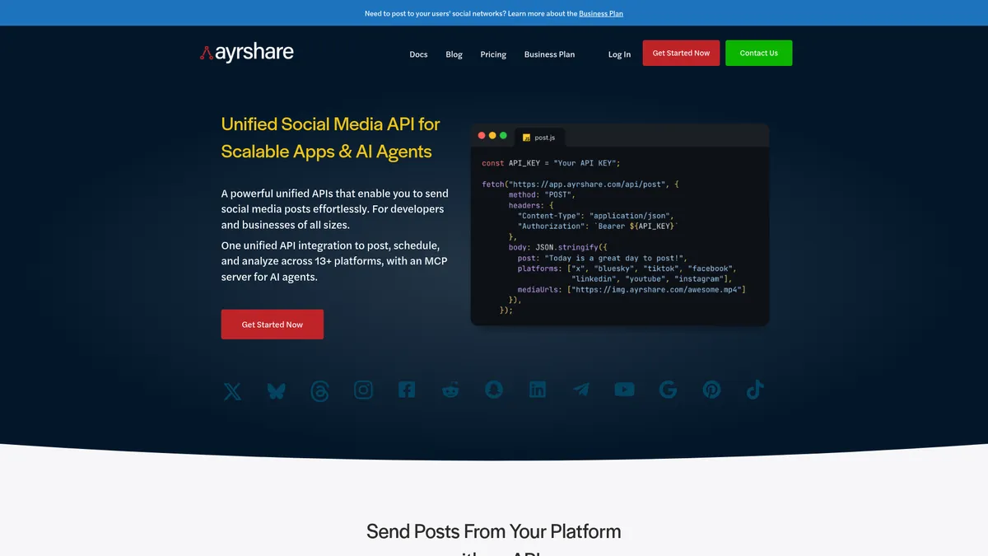This screenshot has height=556, width=988.
Task: Click the Threads platform icon
Action: pyautogui.click(x=319, y=390)
